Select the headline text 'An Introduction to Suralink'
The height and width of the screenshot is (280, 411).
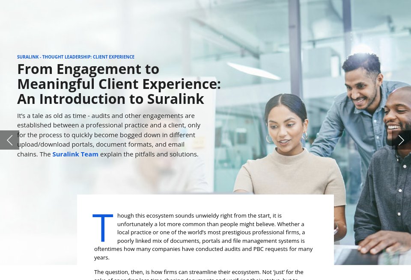click(x=110, y=99)
